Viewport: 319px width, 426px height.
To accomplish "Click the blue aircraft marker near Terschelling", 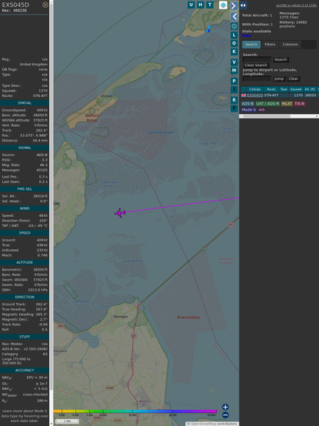I will pos(208,31).
